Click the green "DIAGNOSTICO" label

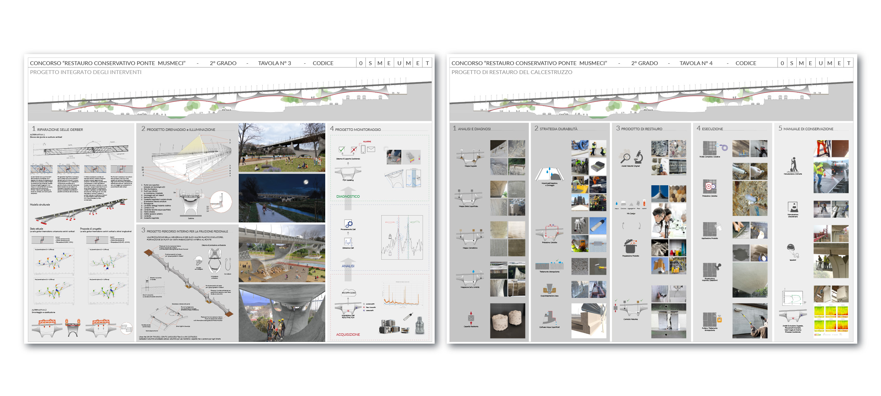point(348,196)
